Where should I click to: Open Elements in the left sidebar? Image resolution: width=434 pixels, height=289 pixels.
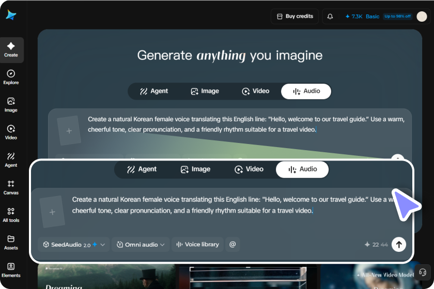point(11,270)
